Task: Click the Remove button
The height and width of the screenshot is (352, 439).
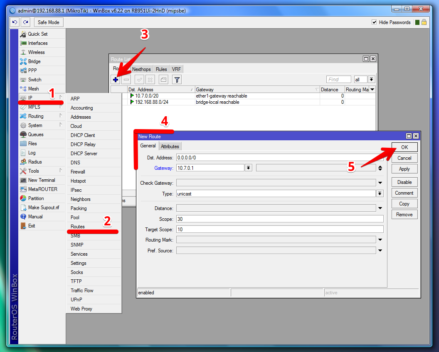Action: point(404,215)
